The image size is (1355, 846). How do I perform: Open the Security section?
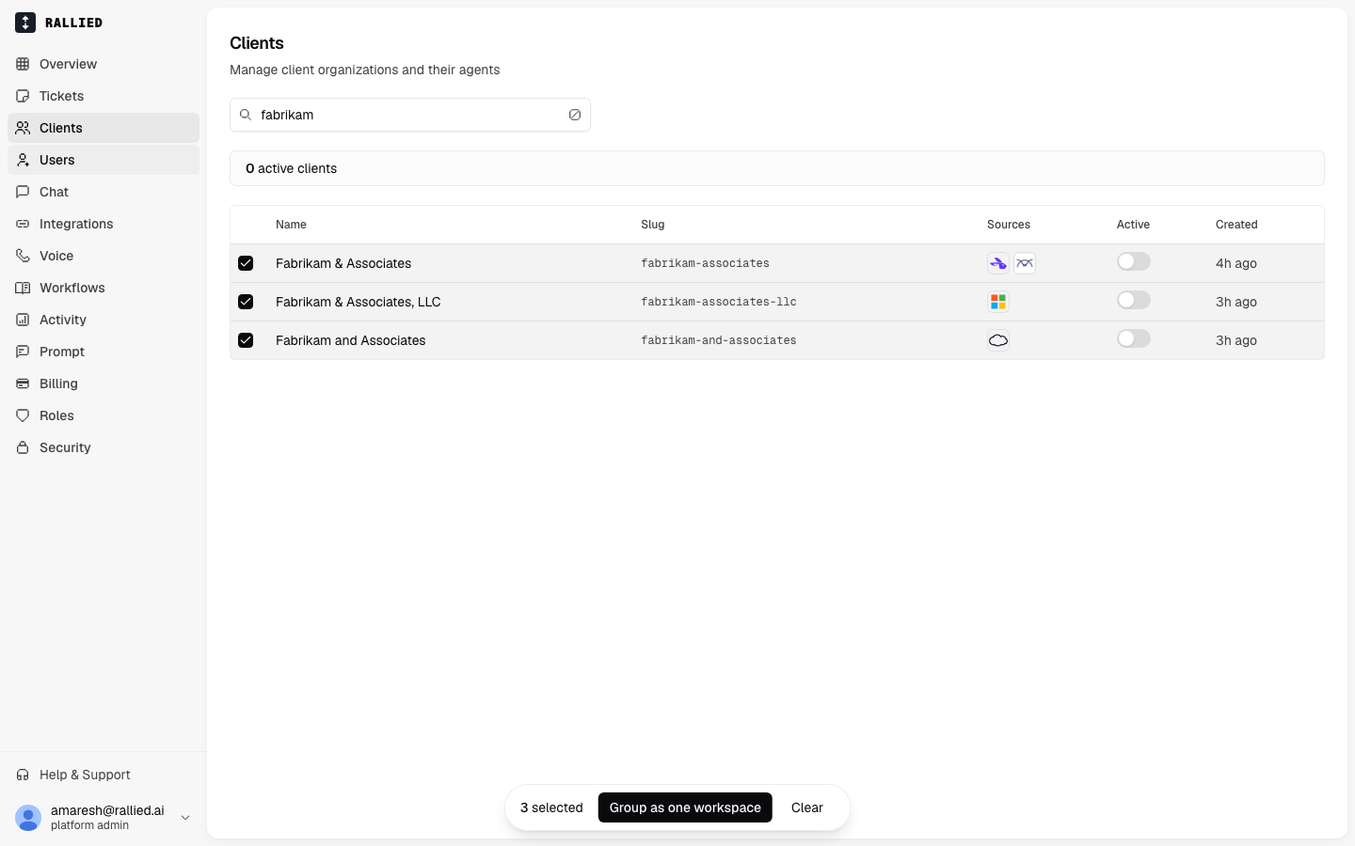104,447
